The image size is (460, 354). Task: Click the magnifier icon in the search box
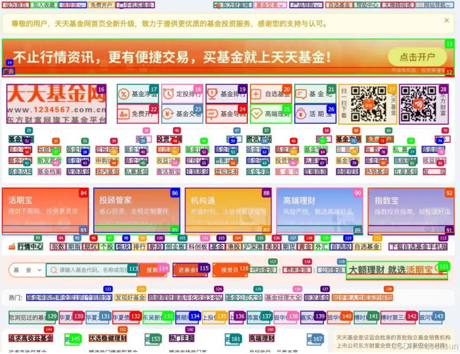[54, 270]
